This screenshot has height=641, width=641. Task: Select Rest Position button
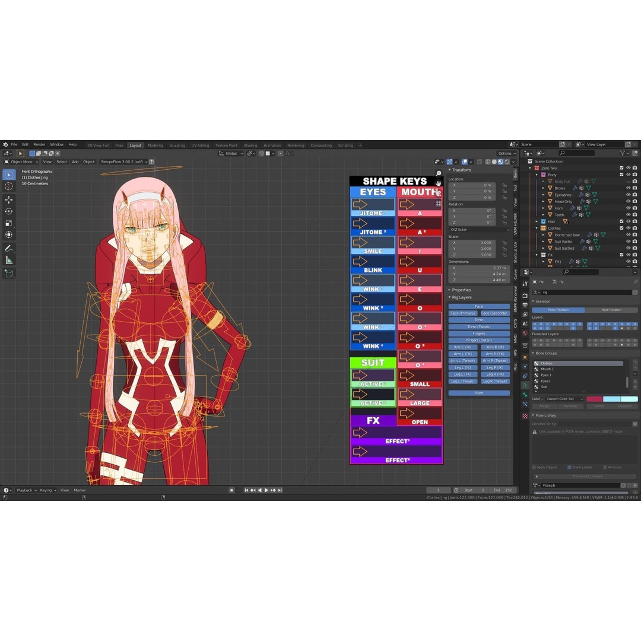tap(611, 310)
